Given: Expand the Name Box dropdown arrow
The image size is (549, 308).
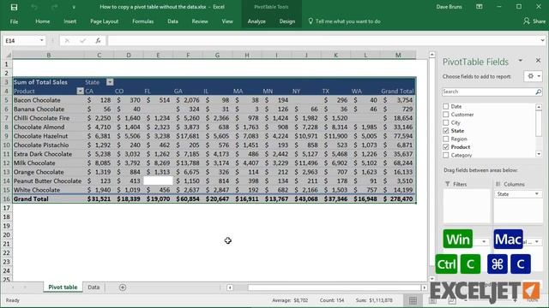Looking at the screenshot, I should 42,40.
